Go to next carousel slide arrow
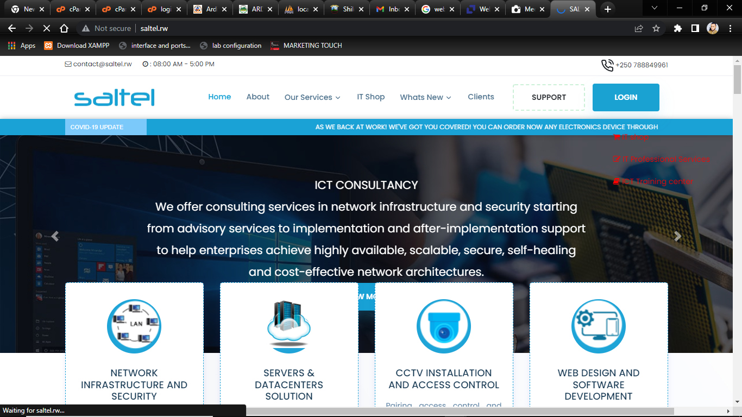This screenshot has width=742, height=417. click(677, 236)
